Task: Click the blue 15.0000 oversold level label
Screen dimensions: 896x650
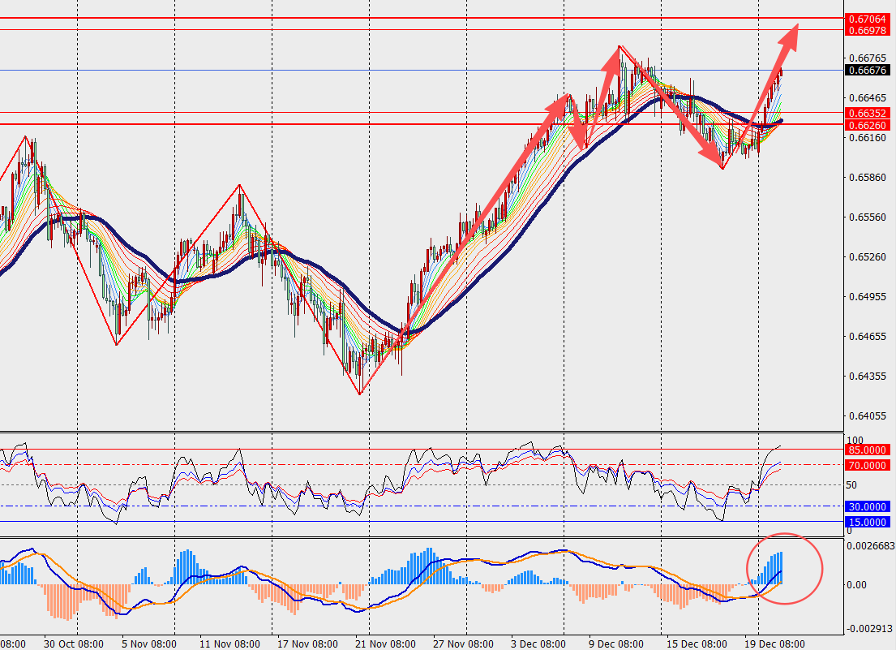Action: pos(869,522)
